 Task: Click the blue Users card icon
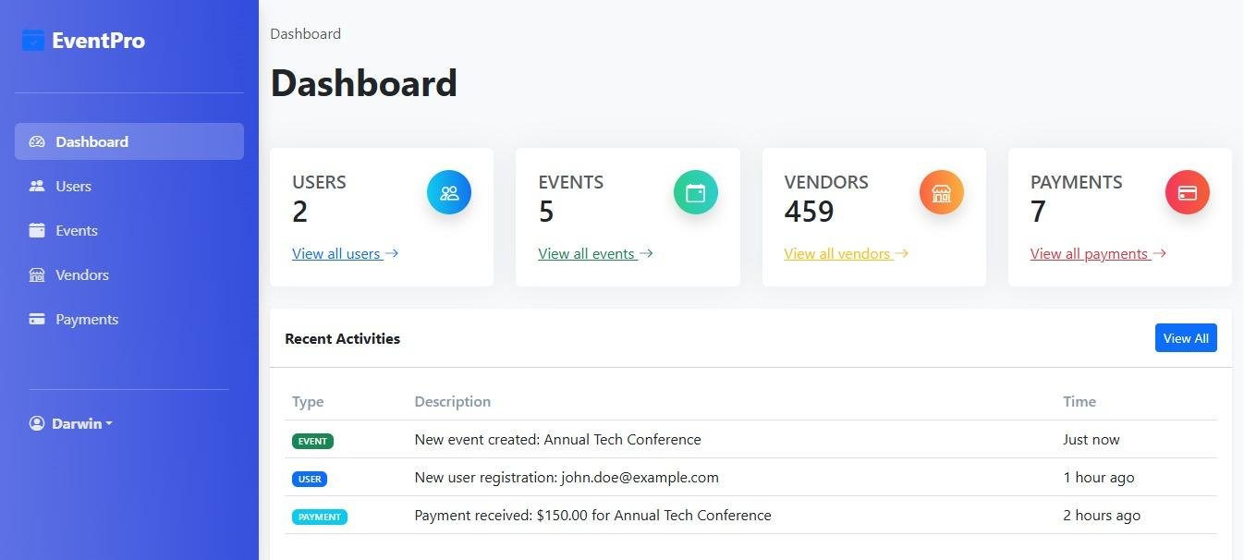click(449, 193)
